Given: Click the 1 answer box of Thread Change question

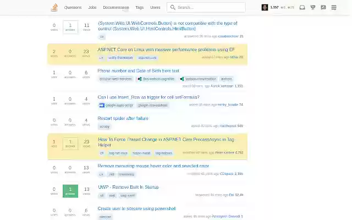Looking at the screenshot, I should pyautogui.click(x=70, y=143).
